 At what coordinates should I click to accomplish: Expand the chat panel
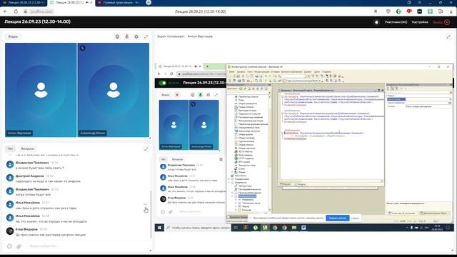[146, 149]
